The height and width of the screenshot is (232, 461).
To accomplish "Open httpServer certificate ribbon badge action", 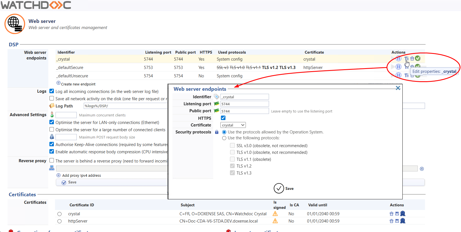I will click(x=403, y=221).
